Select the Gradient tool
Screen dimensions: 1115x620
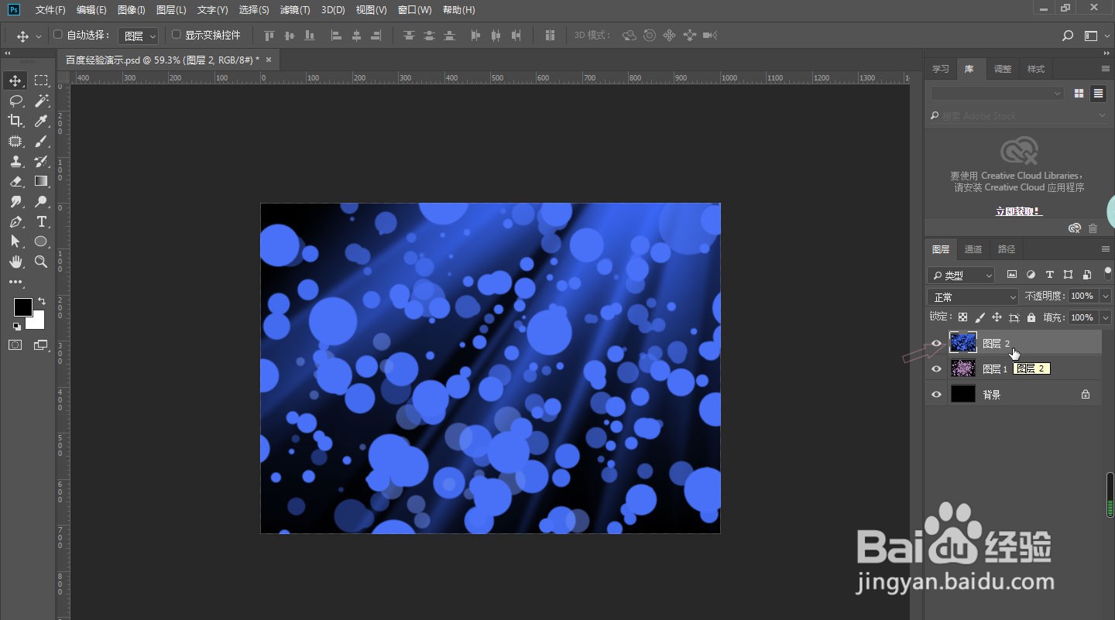(x=41, y=181)
